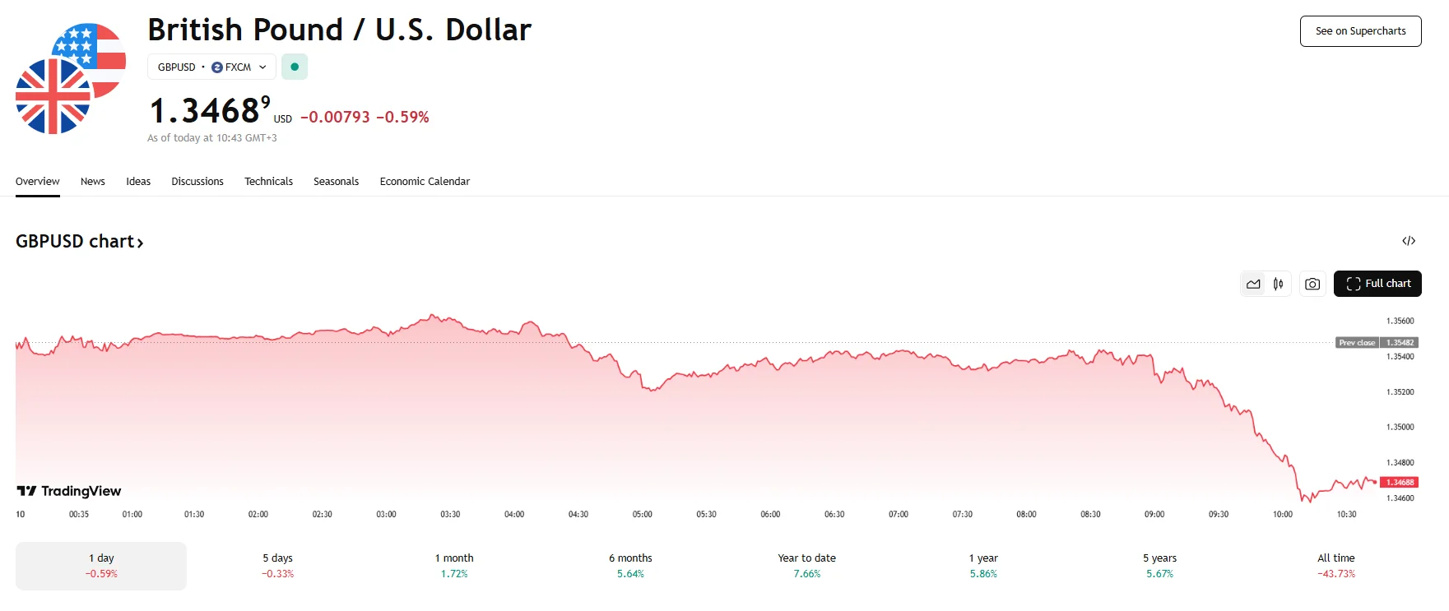Click See on Supercharts button
1449x611 pixels.
tap(1360, 31)
